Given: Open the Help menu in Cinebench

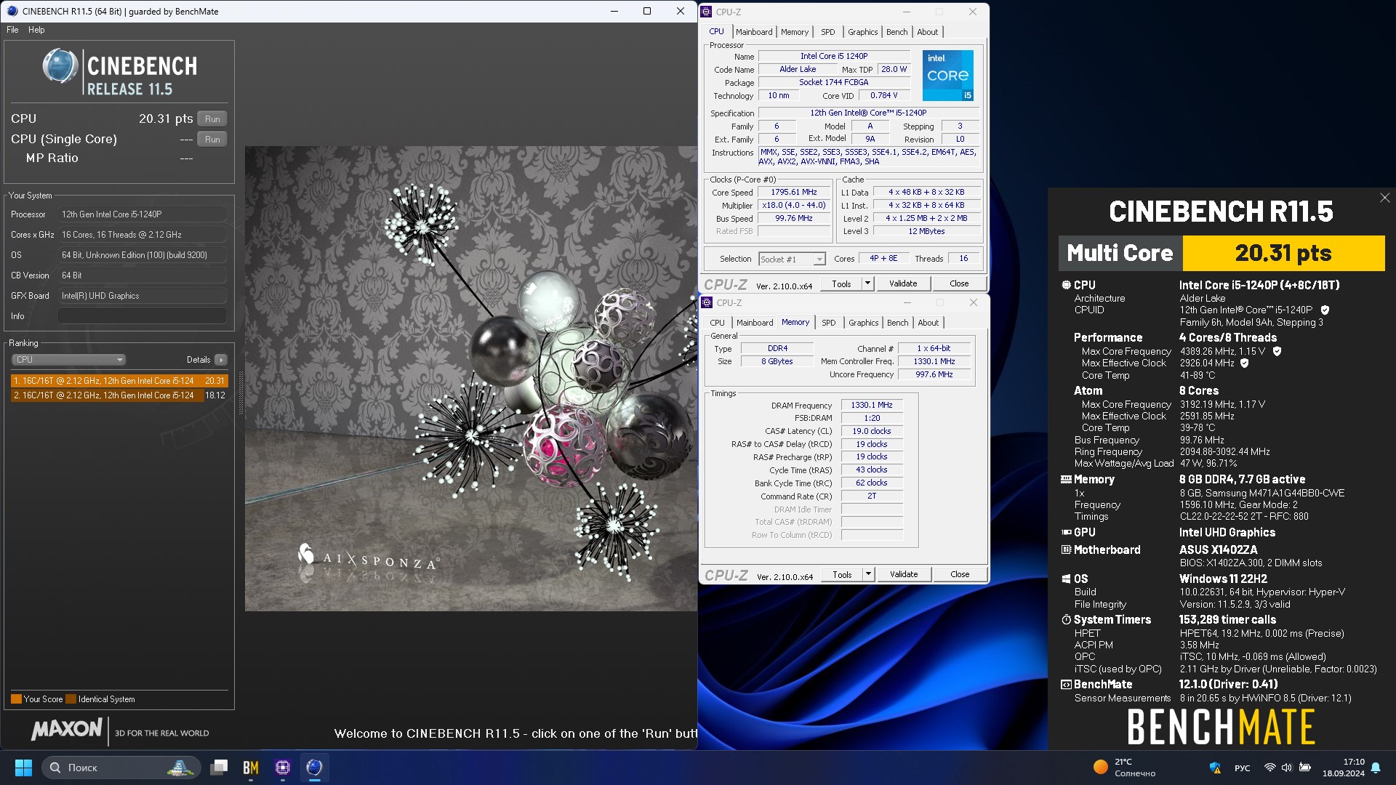Looking at the screenshot, I should coord(36,30).
